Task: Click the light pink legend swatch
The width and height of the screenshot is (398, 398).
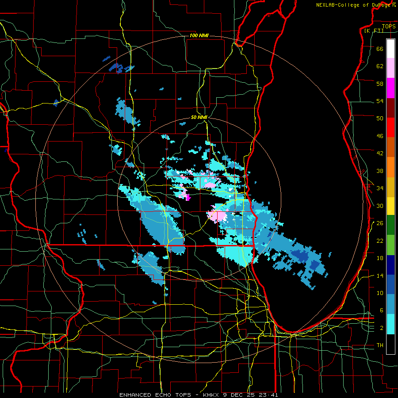Action: (390, 68)
